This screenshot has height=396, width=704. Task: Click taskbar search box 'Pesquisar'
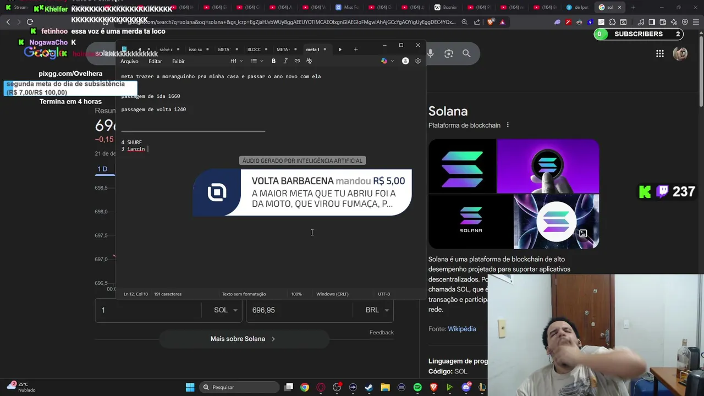pos(240,387)
